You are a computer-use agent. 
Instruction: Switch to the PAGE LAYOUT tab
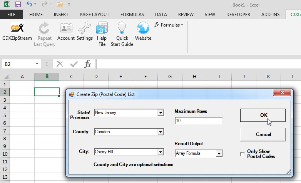coord(94,14)
